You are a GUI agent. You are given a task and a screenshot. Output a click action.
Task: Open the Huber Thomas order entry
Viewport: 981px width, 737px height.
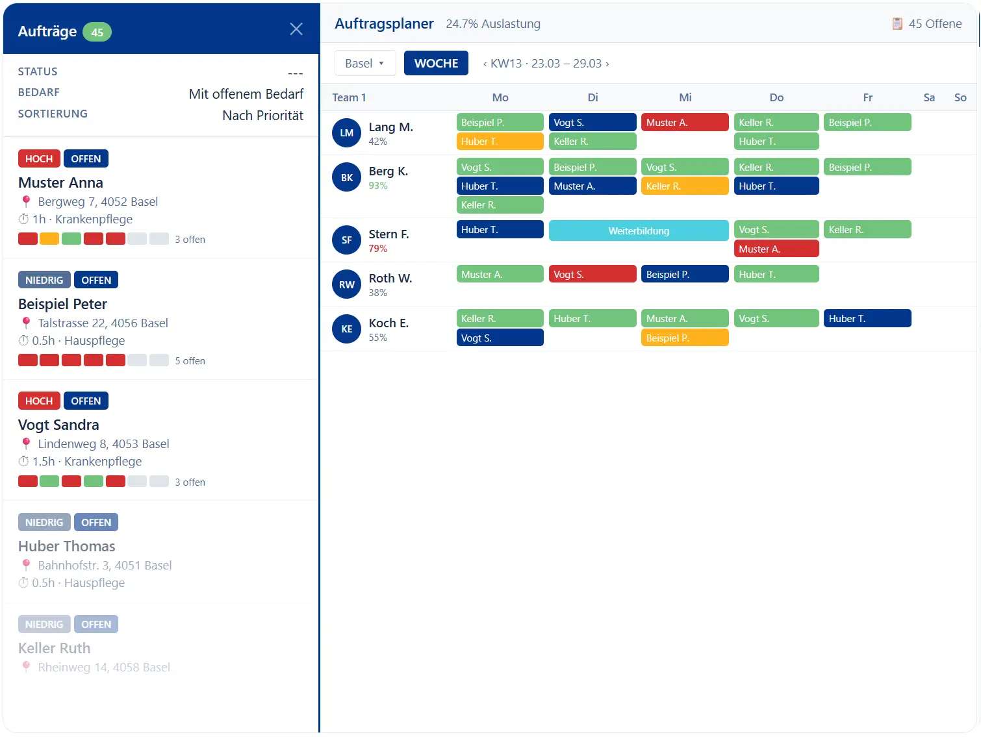tap(67, 546)
